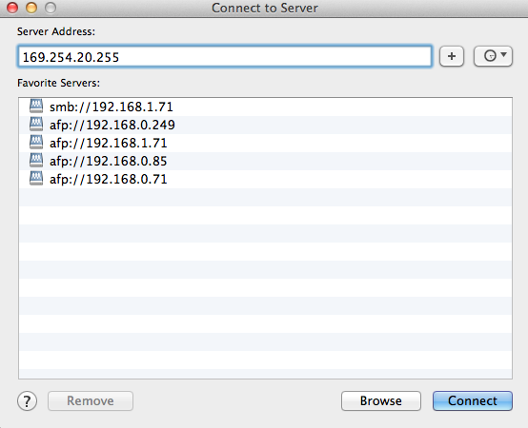Click server icon beside afp://192.168.0.249
Screen dimensions: 528x428
[36, 125]
